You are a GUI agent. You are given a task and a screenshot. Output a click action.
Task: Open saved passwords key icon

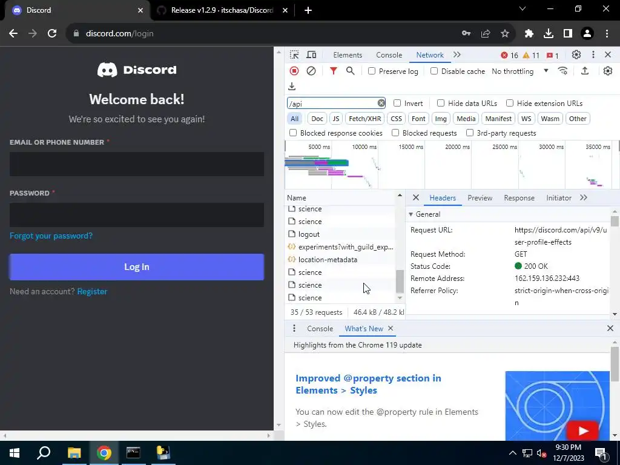[466, 34]
